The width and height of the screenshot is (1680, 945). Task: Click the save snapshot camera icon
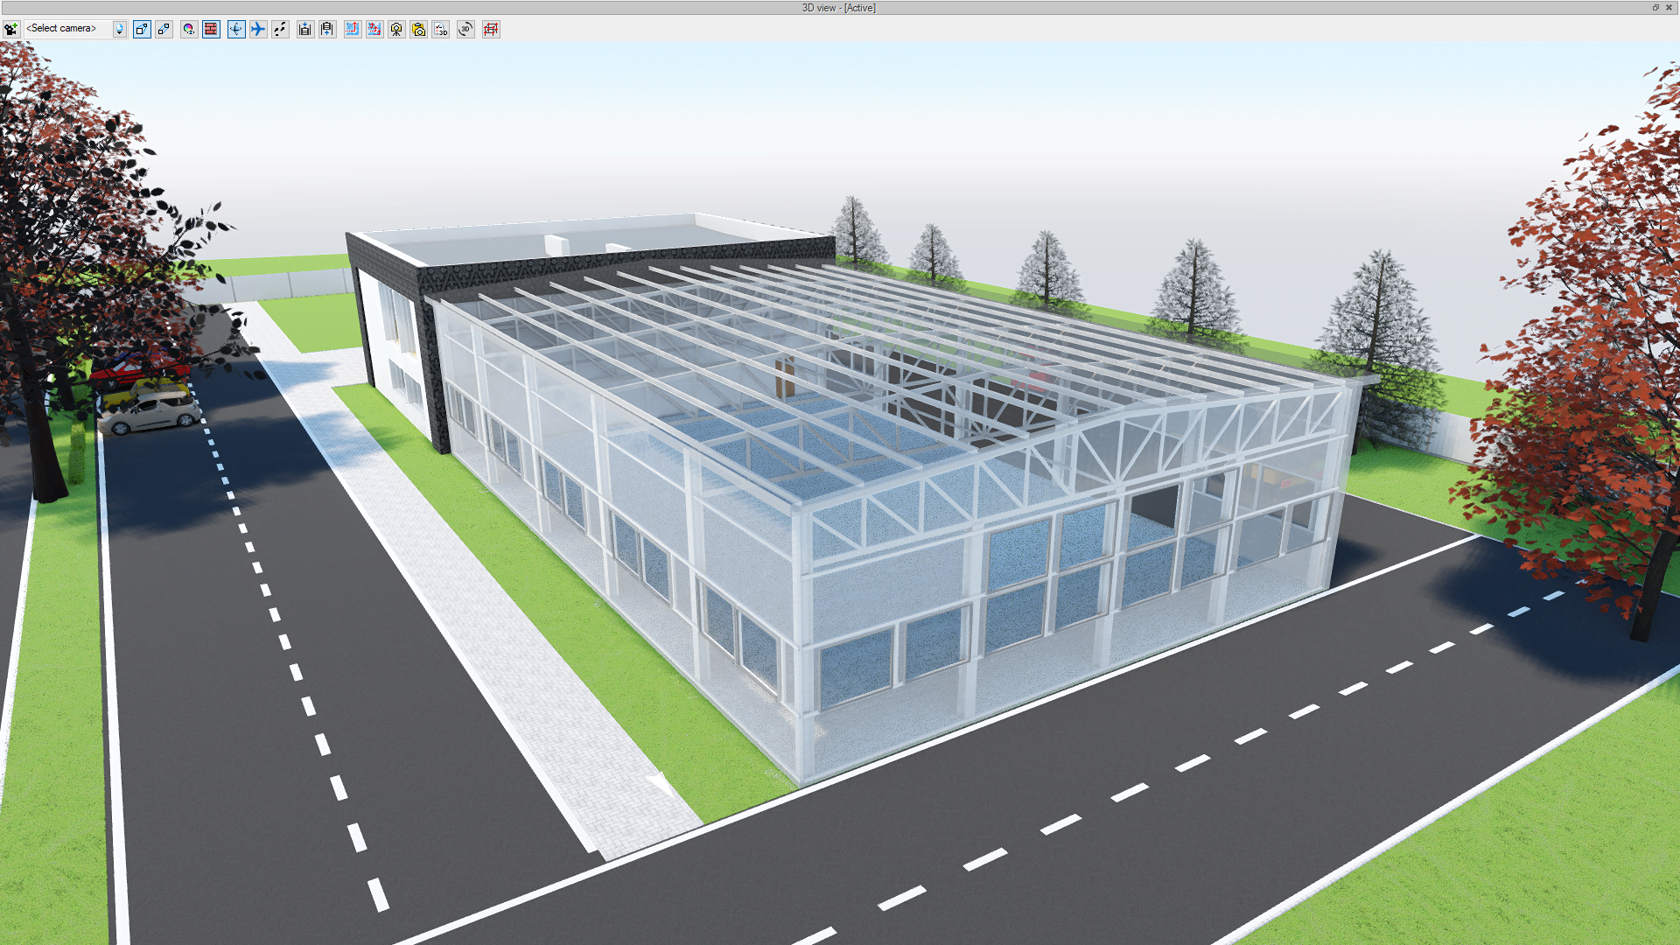418,29
